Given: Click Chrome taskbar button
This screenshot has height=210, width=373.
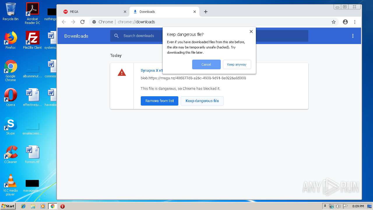Looking at the screenshot, I should (52, 206).
